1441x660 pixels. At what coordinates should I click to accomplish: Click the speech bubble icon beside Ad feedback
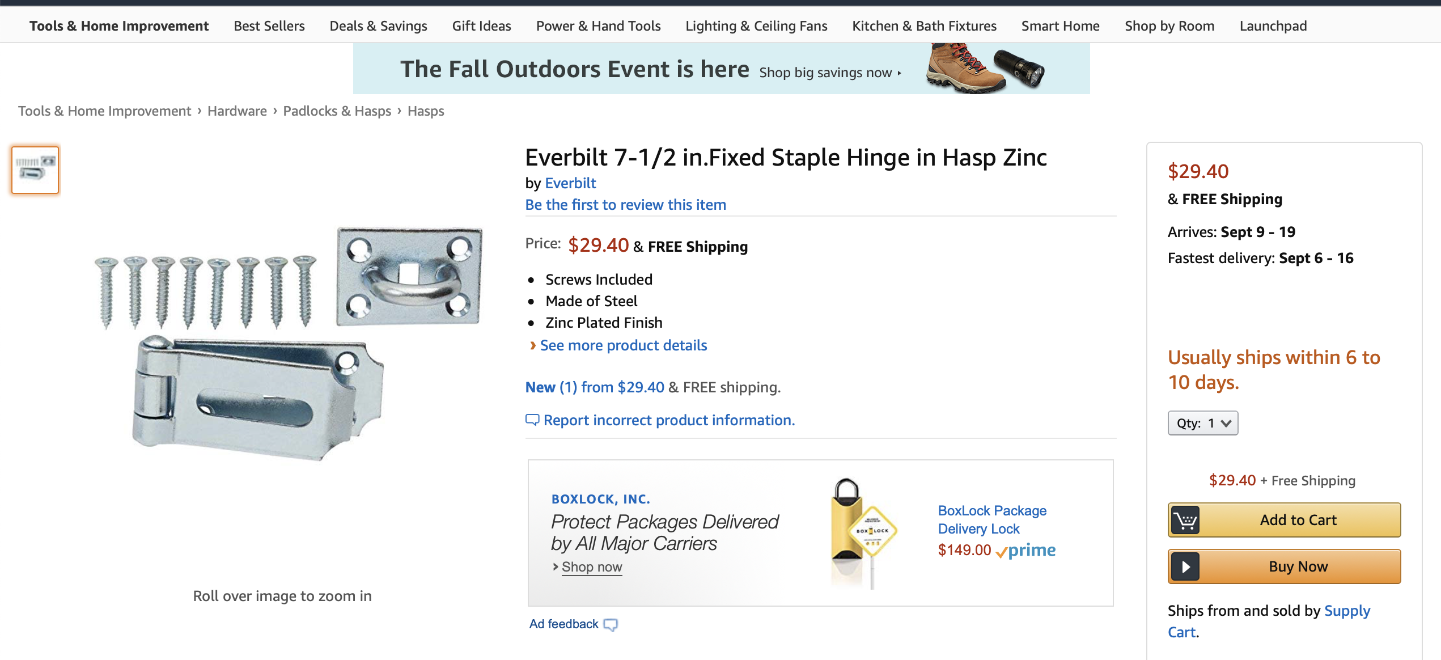coord(611,625)
